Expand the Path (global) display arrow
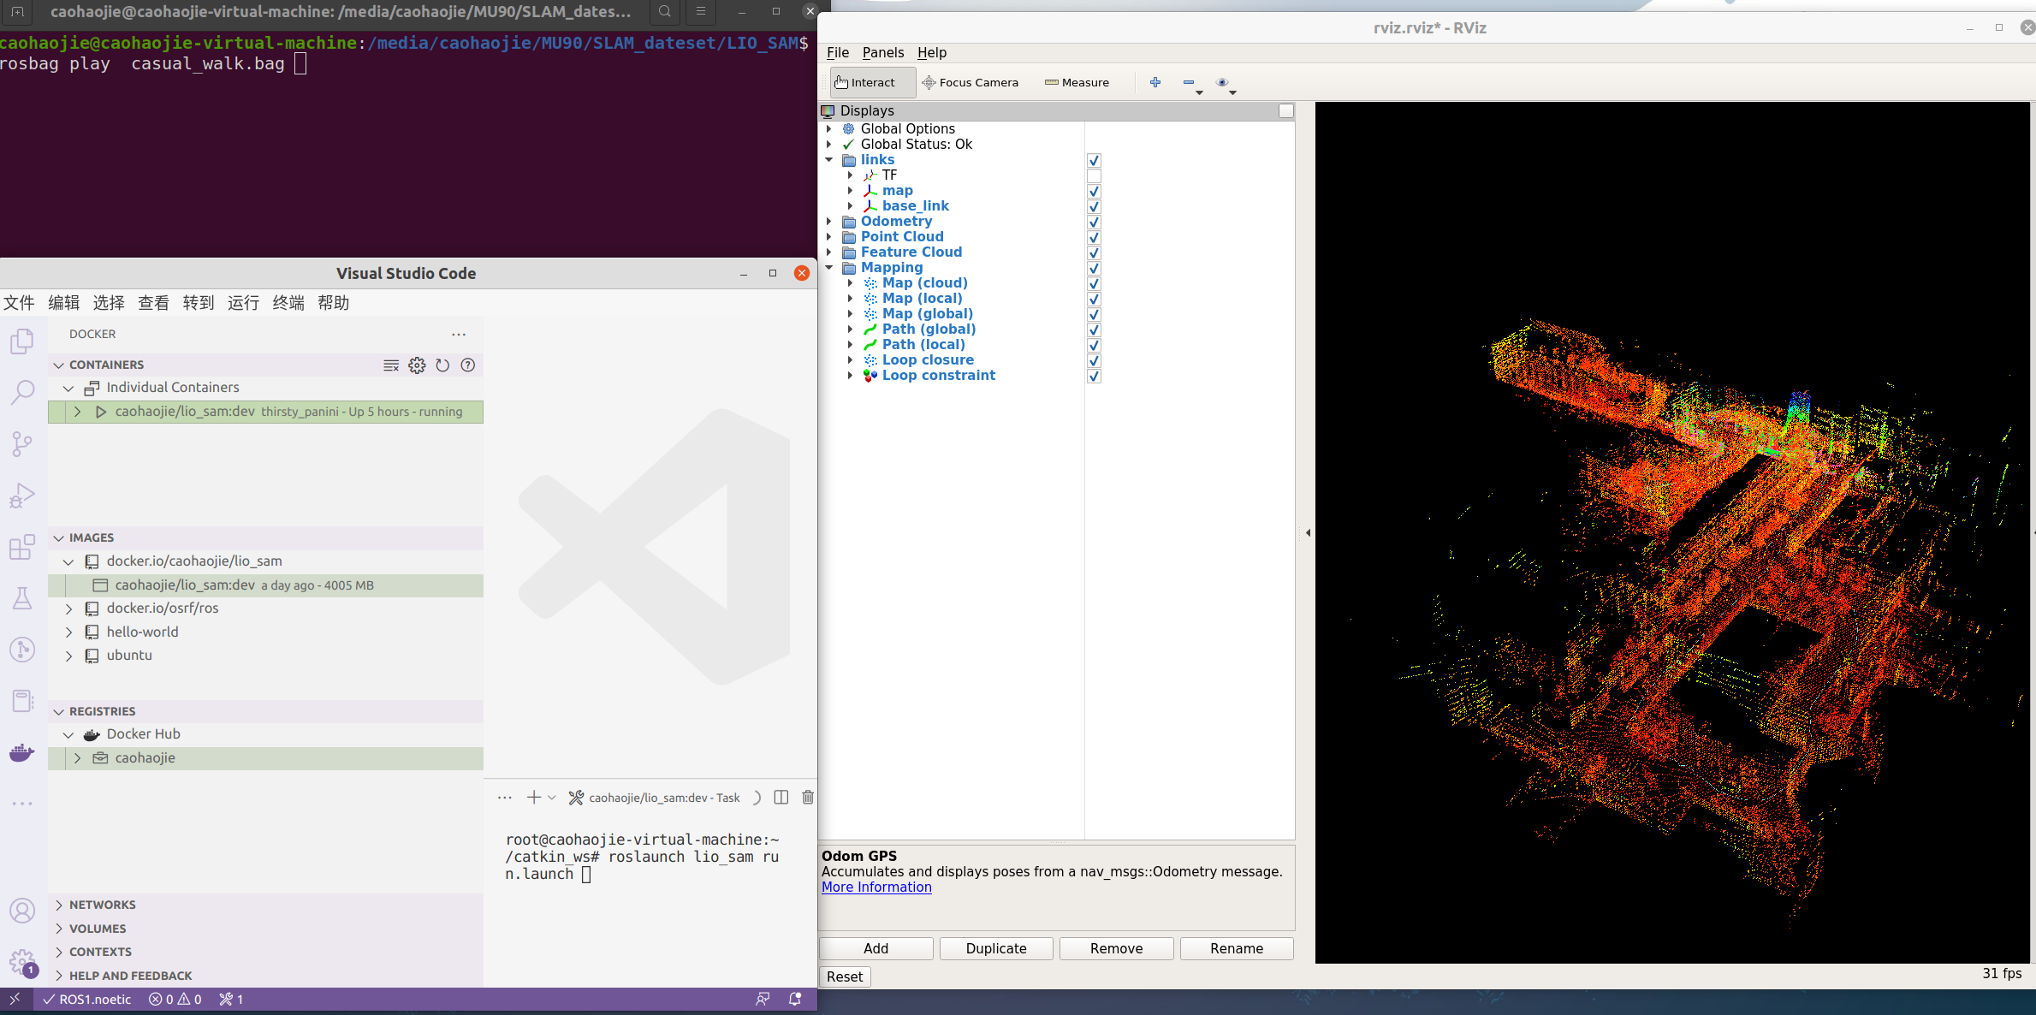 click(850, 329)
